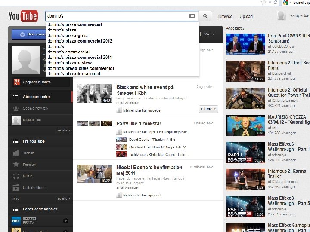Select suggestion 'domino's pizza commercial'
Screen dimensions: 310x232
tap(122, 24)
